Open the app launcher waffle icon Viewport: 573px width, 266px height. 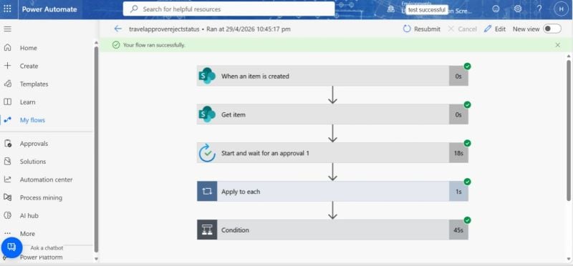7,9
